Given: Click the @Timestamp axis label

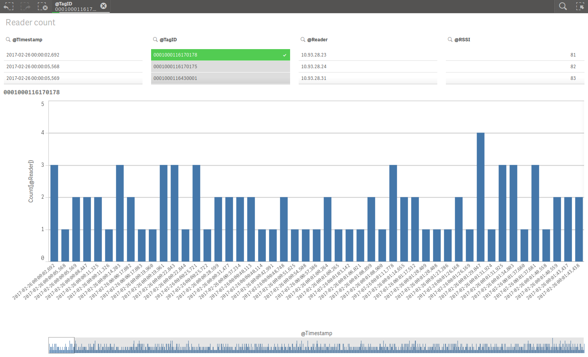Looking at the screenshot, I should tap(317, 333).
